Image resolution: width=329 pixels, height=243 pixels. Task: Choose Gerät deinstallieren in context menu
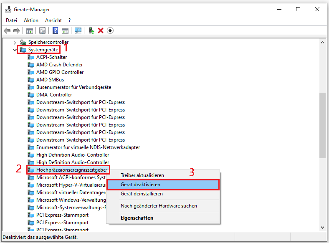tap(163, 194)
